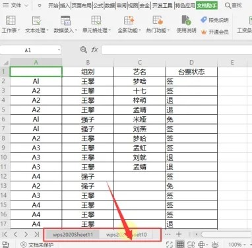252x248 pixels.
Task: Open the 工作表 tool in the ribbon
Action: [11, 24]
